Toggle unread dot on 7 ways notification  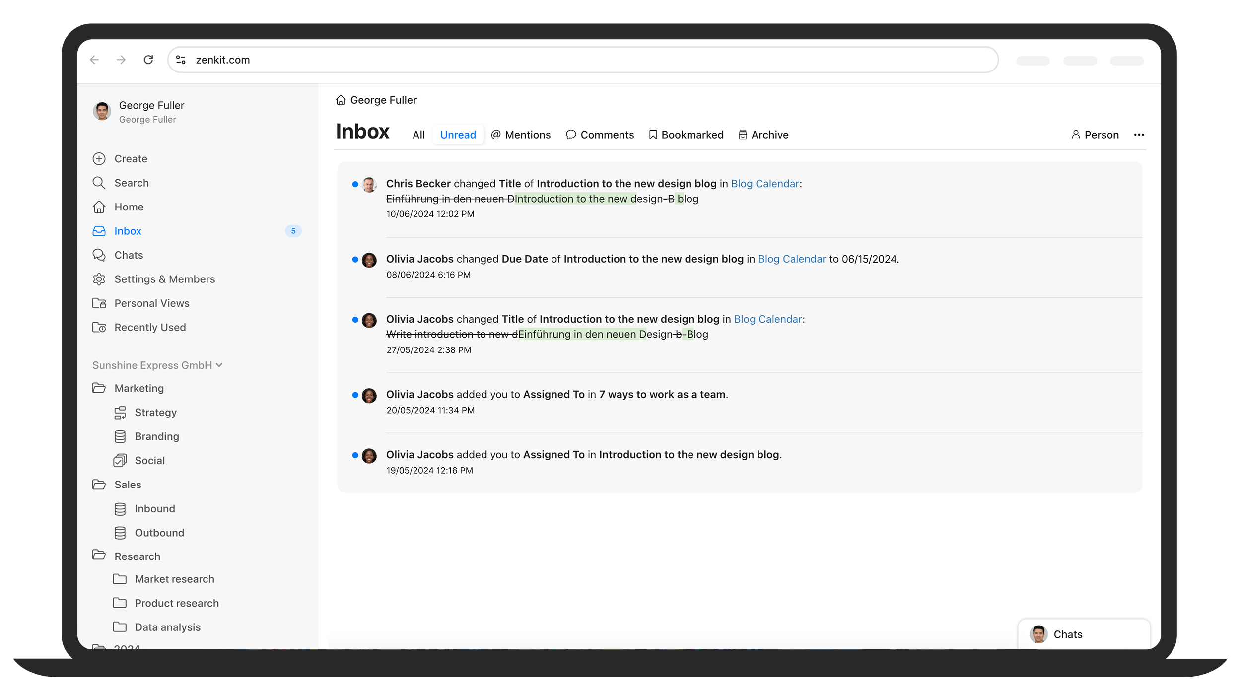[355, 395]
